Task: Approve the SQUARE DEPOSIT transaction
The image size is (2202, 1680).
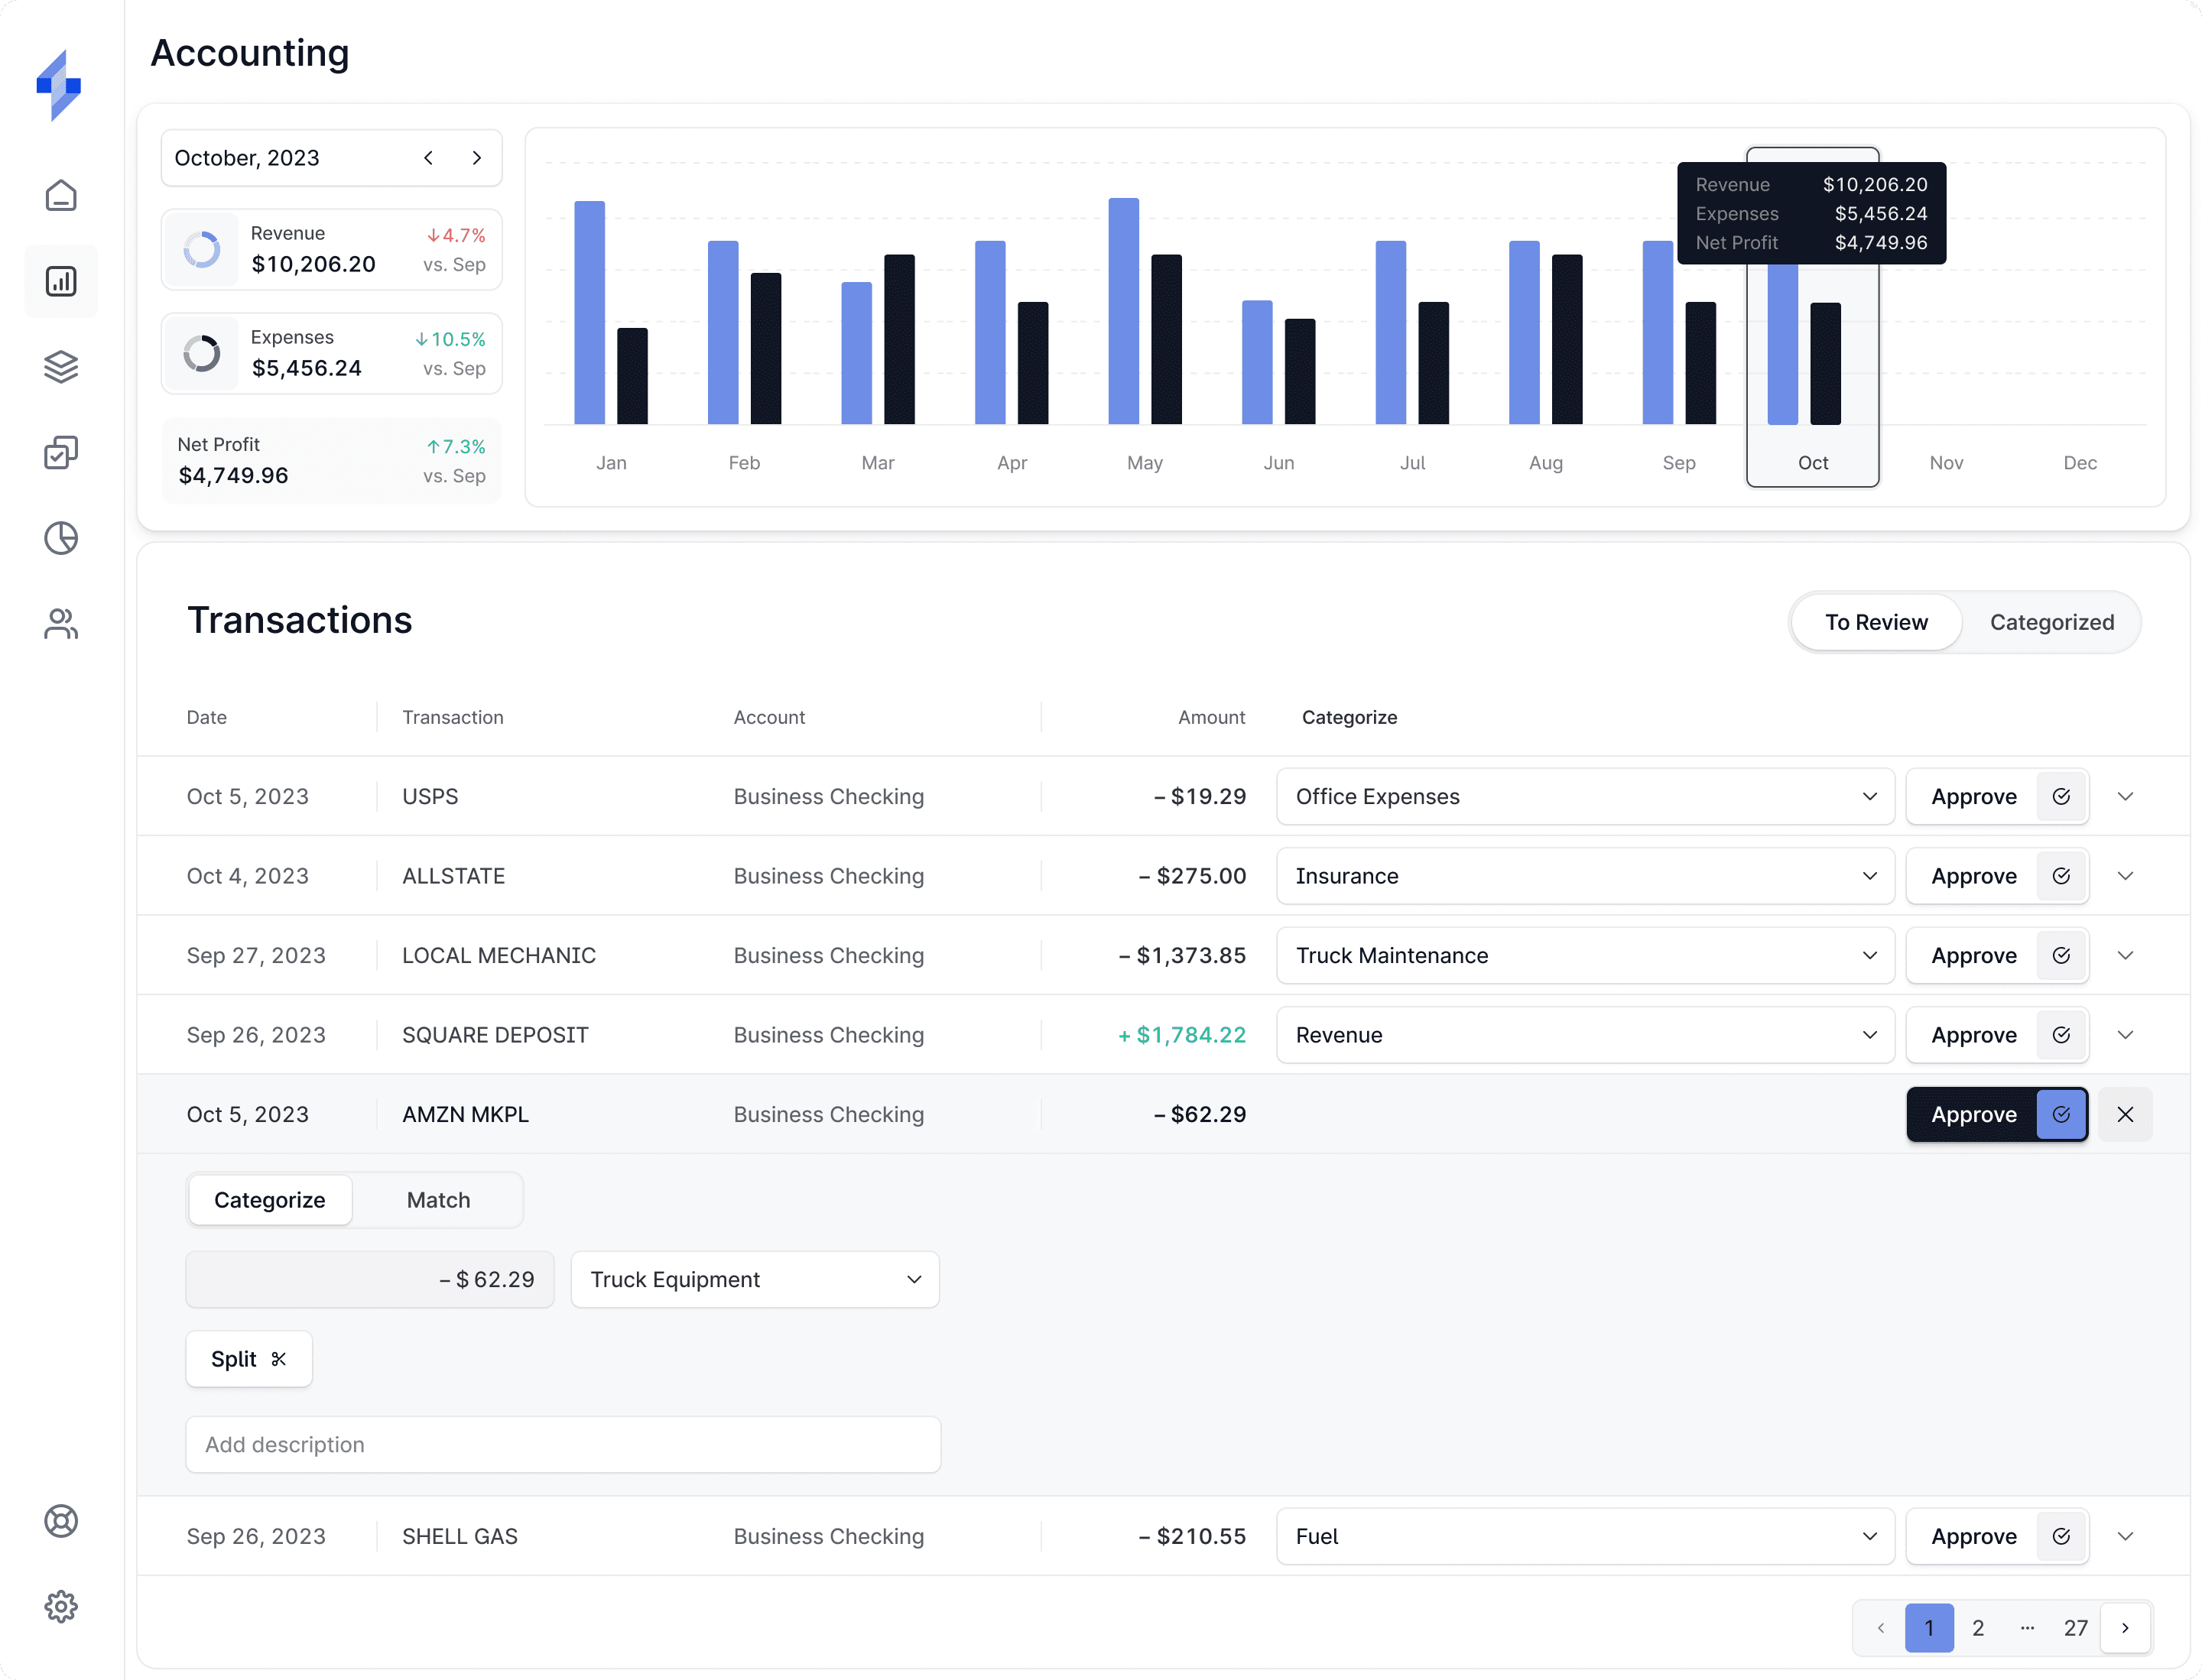Action: (x=1973, y=1034)
